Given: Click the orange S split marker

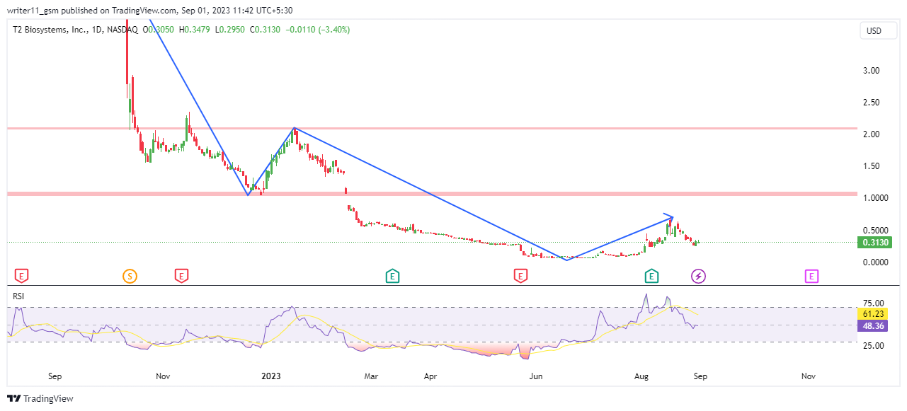Looking at the screenshot, I should point(130,276).
